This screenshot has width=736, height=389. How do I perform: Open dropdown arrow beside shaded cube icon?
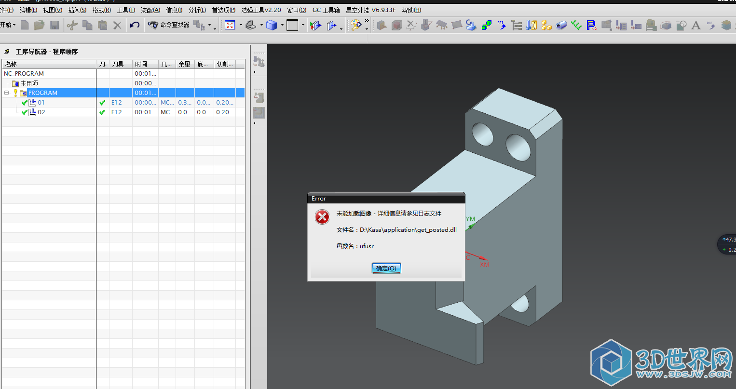pyautogui.click(x=282, y=25)
